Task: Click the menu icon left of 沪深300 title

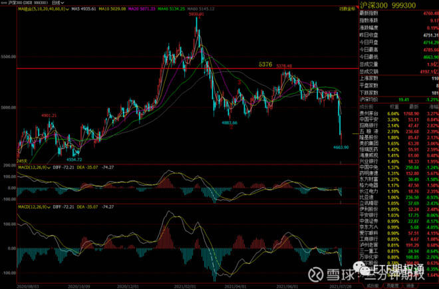Action: (x=2, y=3)
